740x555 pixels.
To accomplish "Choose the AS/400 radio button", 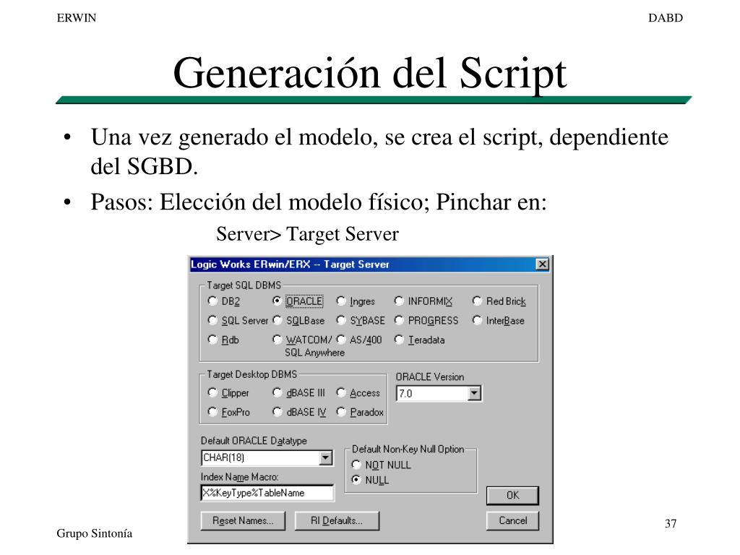I will coord(341,340).
